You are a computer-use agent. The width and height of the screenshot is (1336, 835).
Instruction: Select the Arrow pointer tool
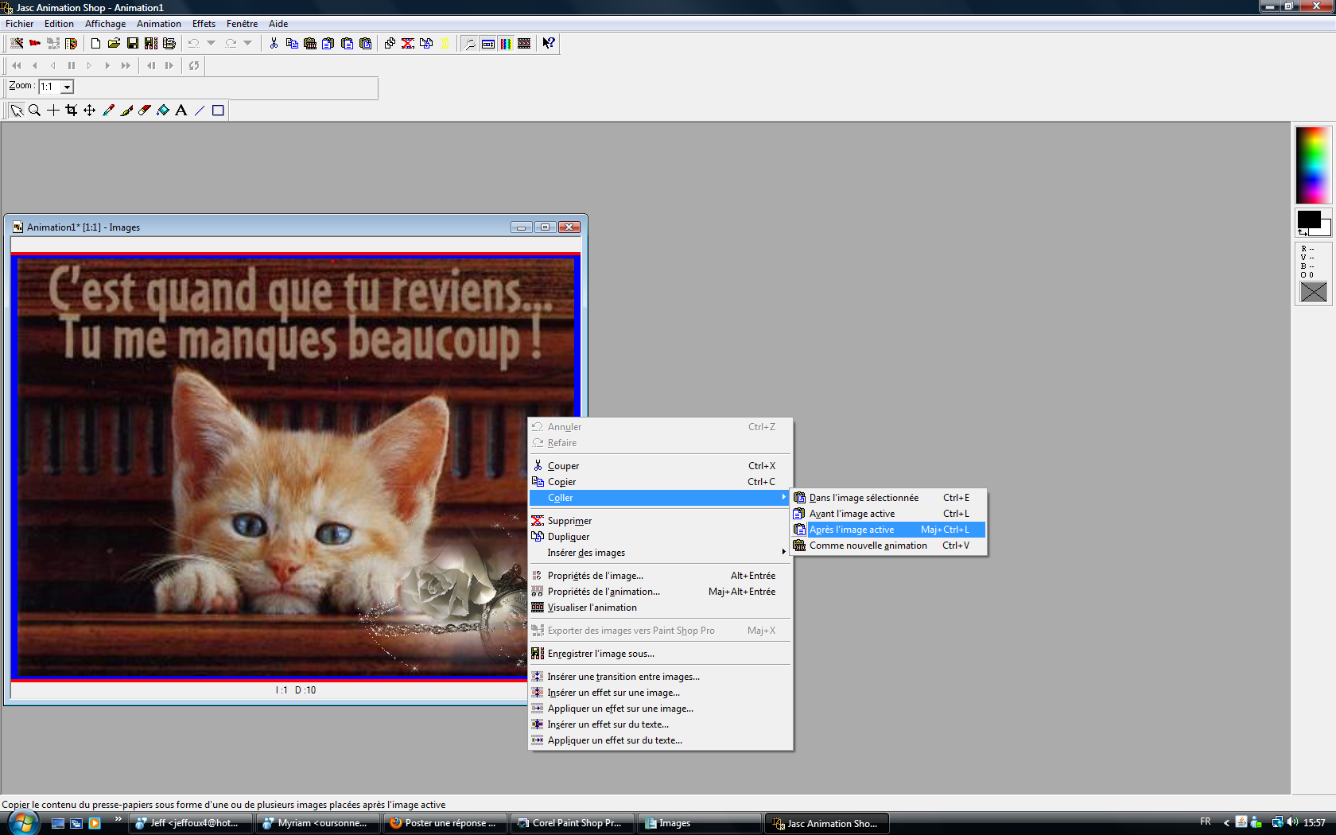point(17,111)
